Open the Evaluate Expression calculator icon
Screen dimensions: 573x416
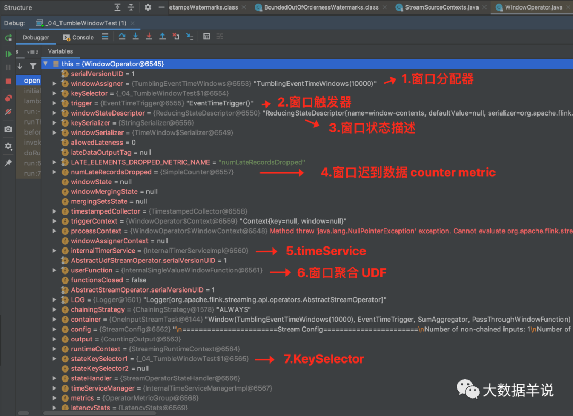coord(206,37)
